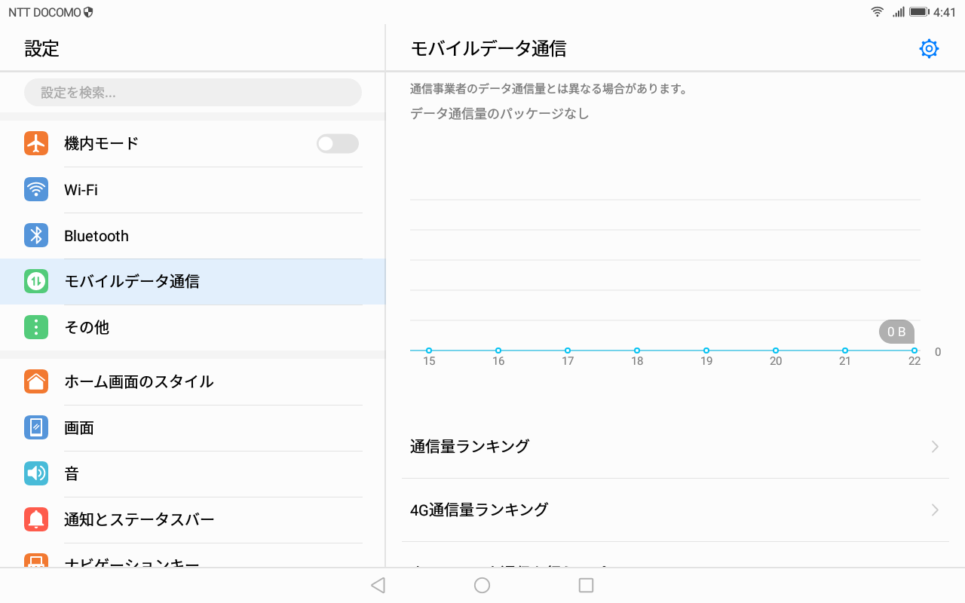Open mobile data settings with the gear icon

click(929, 48)
